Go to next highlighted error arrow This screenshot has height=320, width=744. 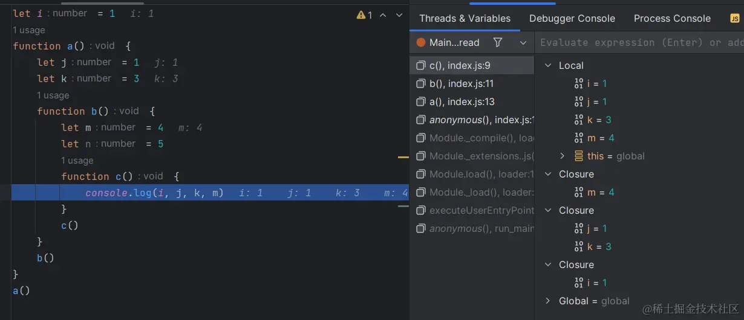point(399,15)
